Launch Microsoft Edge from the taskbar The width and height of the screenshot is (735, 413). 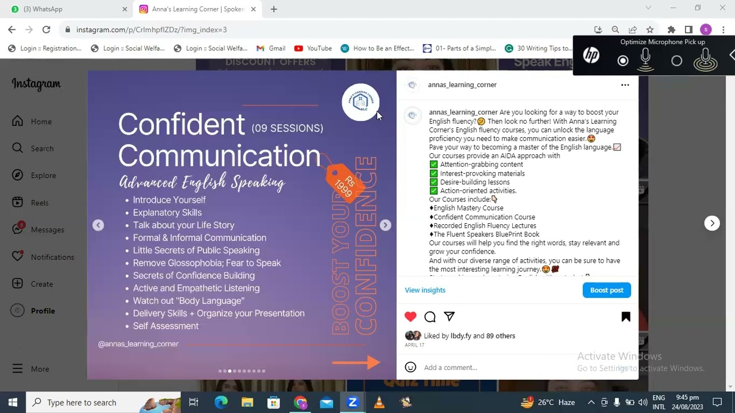pos(221,402)
